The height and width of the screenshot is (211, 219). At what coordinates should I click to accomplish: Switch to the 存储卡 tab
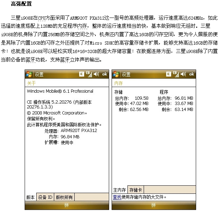point(136,190)
